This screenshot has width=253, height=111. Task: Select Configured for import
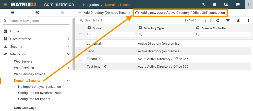(x=34, y=99)
